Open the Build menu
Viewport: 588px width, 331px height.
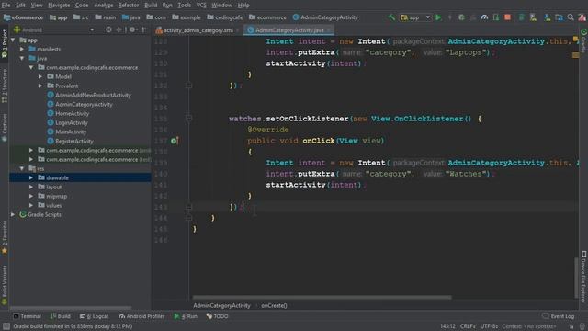[151, 6]
